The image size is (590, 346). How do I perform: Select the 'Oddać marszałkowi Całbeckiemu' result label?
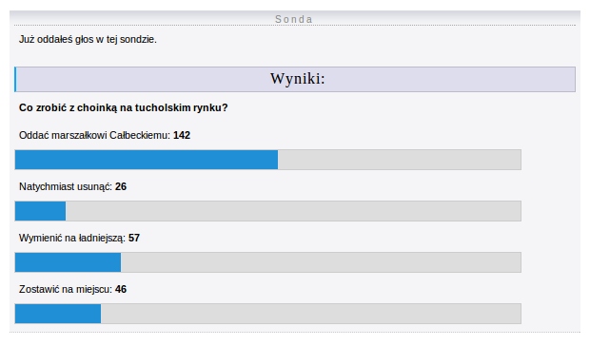point(94,135)
